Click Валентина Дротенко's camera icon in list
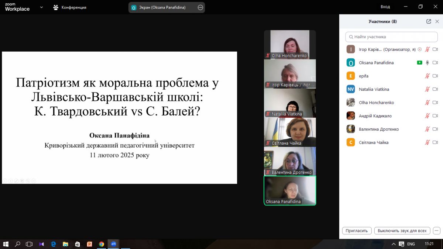This screenshot has width=443, height=249. point(435,129)
